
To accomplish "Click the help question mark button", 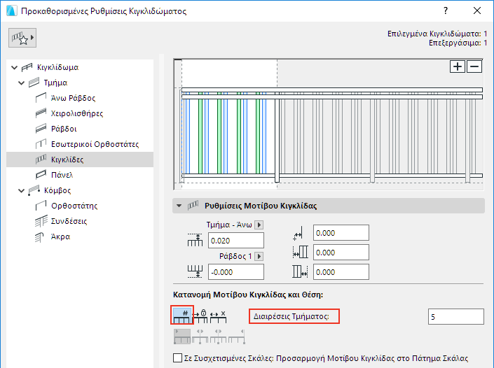I will 446,10.
